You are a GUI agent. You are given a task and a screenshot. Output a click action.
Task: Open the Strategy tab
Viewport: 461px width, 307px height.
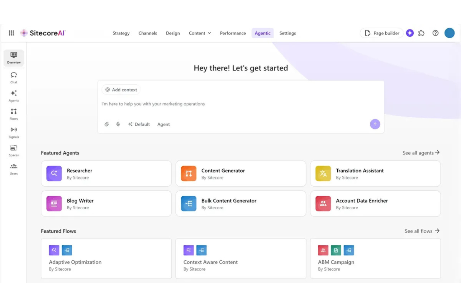[x=121, y=33]
